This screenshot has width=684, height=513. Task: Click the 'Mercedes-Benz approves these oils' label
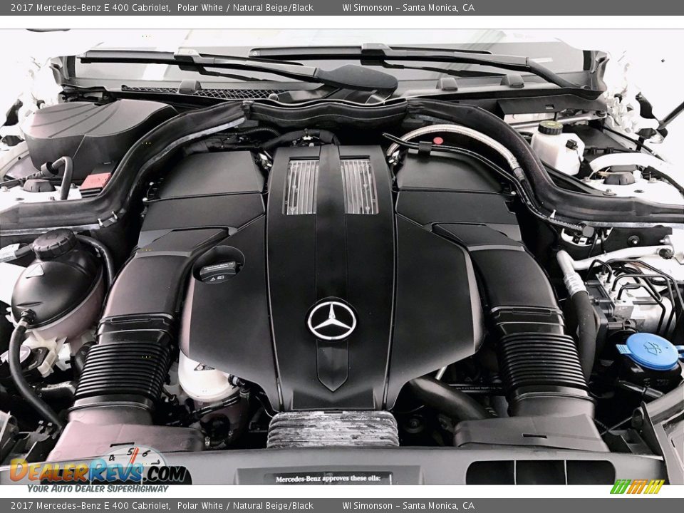[328, 479]
